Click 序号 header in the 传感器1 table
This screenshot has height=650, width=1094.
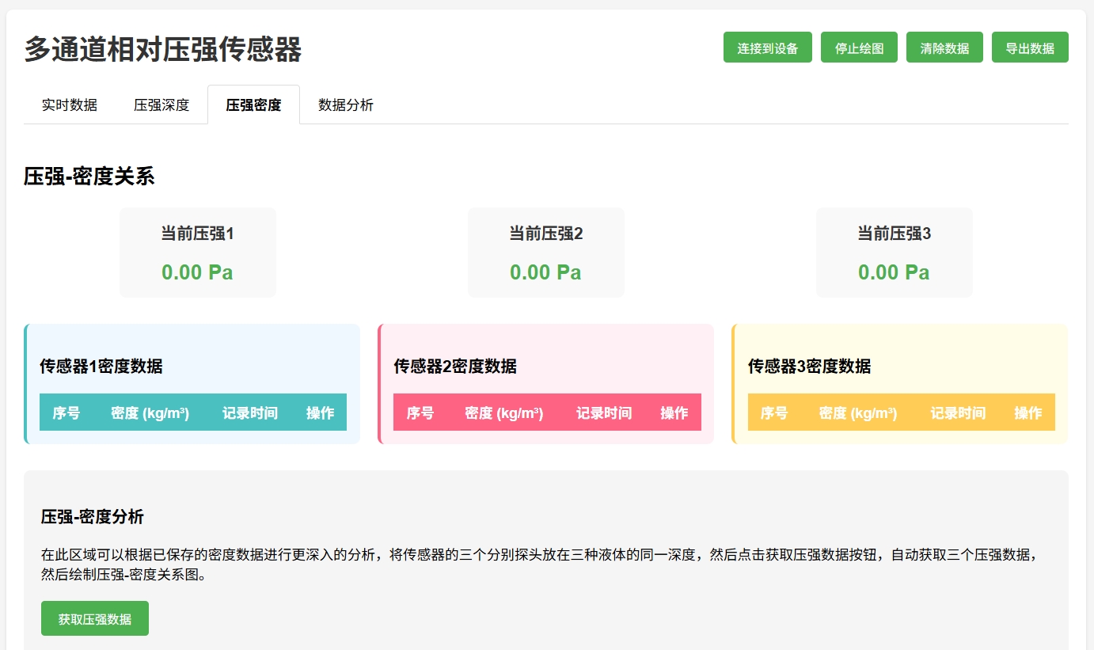click(x=66, y=412)
